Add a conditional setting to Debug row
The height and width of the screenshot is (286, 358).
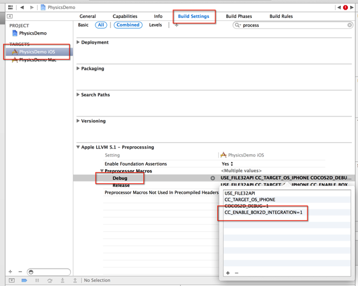point(212,178)
